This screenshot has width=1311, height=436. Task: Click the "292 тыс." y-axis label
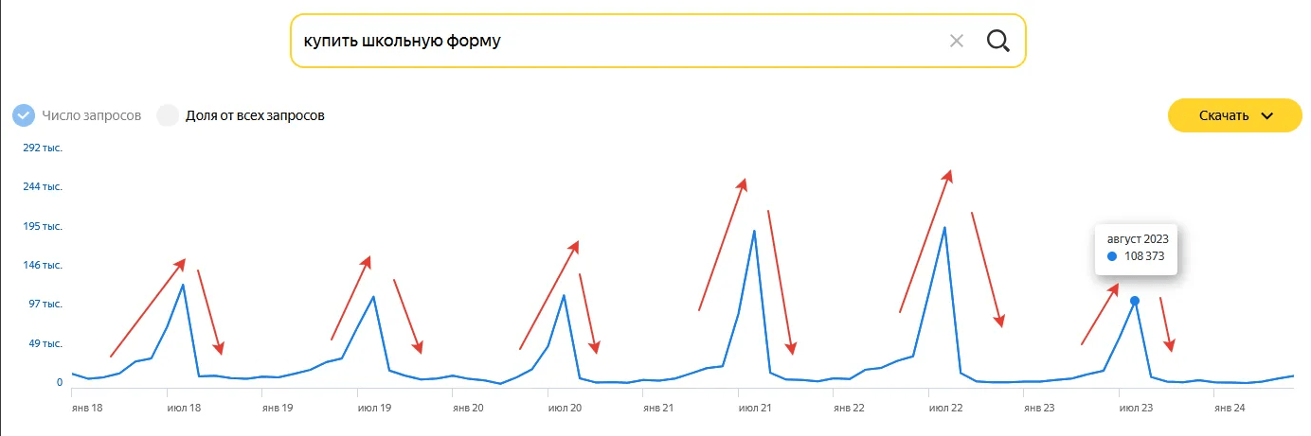pos(44,148)
